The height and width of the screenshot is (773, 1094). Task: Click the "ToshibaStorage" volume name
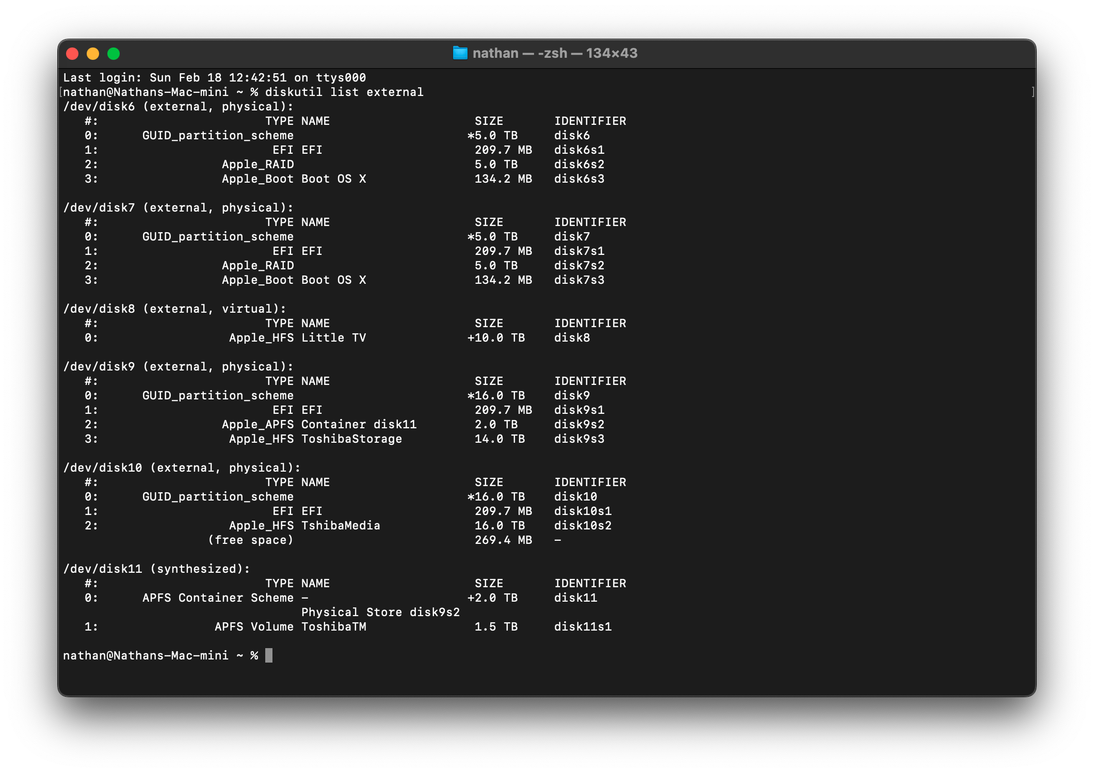click(x=351, y=439)
